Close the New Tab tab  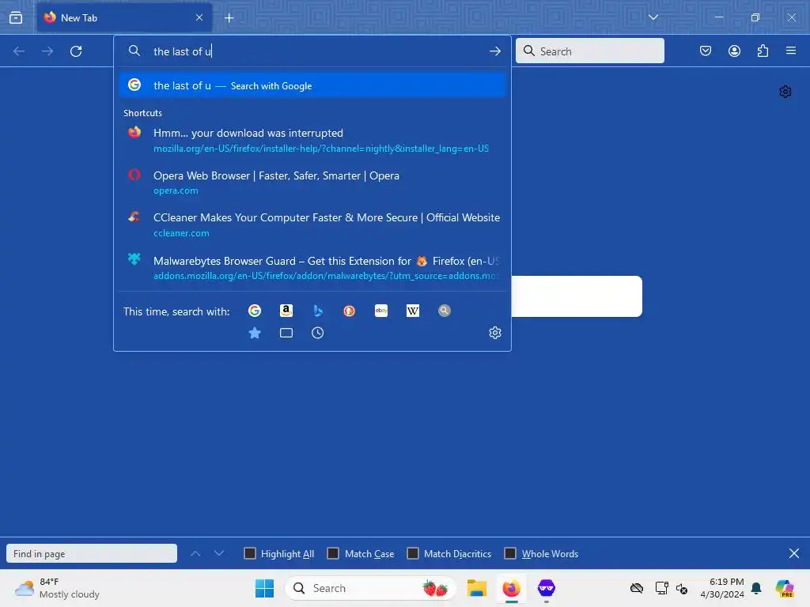coord(199,17)
